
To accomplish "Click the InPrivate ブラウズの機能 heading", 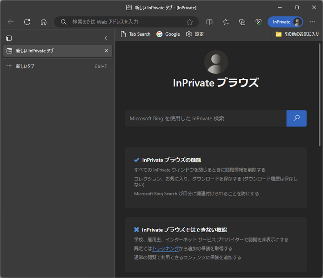I will pos(172,160).
